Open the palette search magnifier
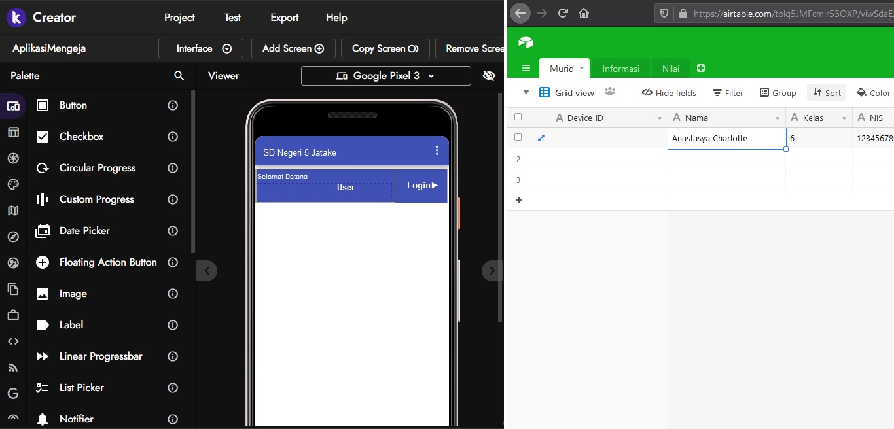Image resolution: width=894 pixels, height=429 pixels. (x=179, y=76)
